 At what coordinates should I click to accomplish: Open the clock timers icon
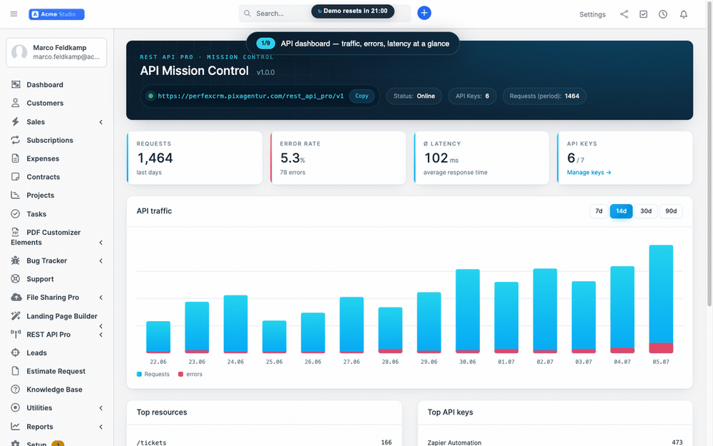coord(663,14)
